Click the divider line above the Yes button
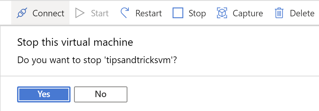 159,76
